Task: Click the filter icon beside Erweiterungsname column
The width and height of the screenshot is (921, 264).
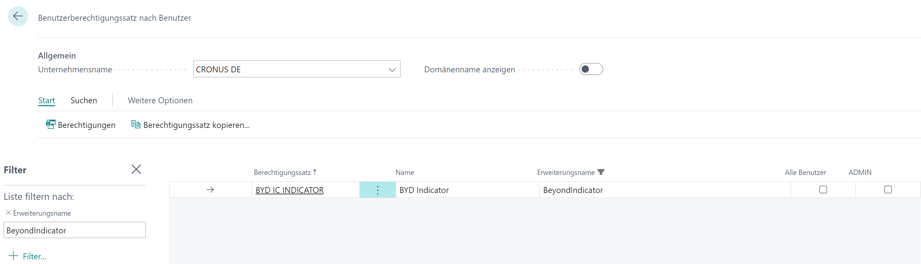Action: 602,172
